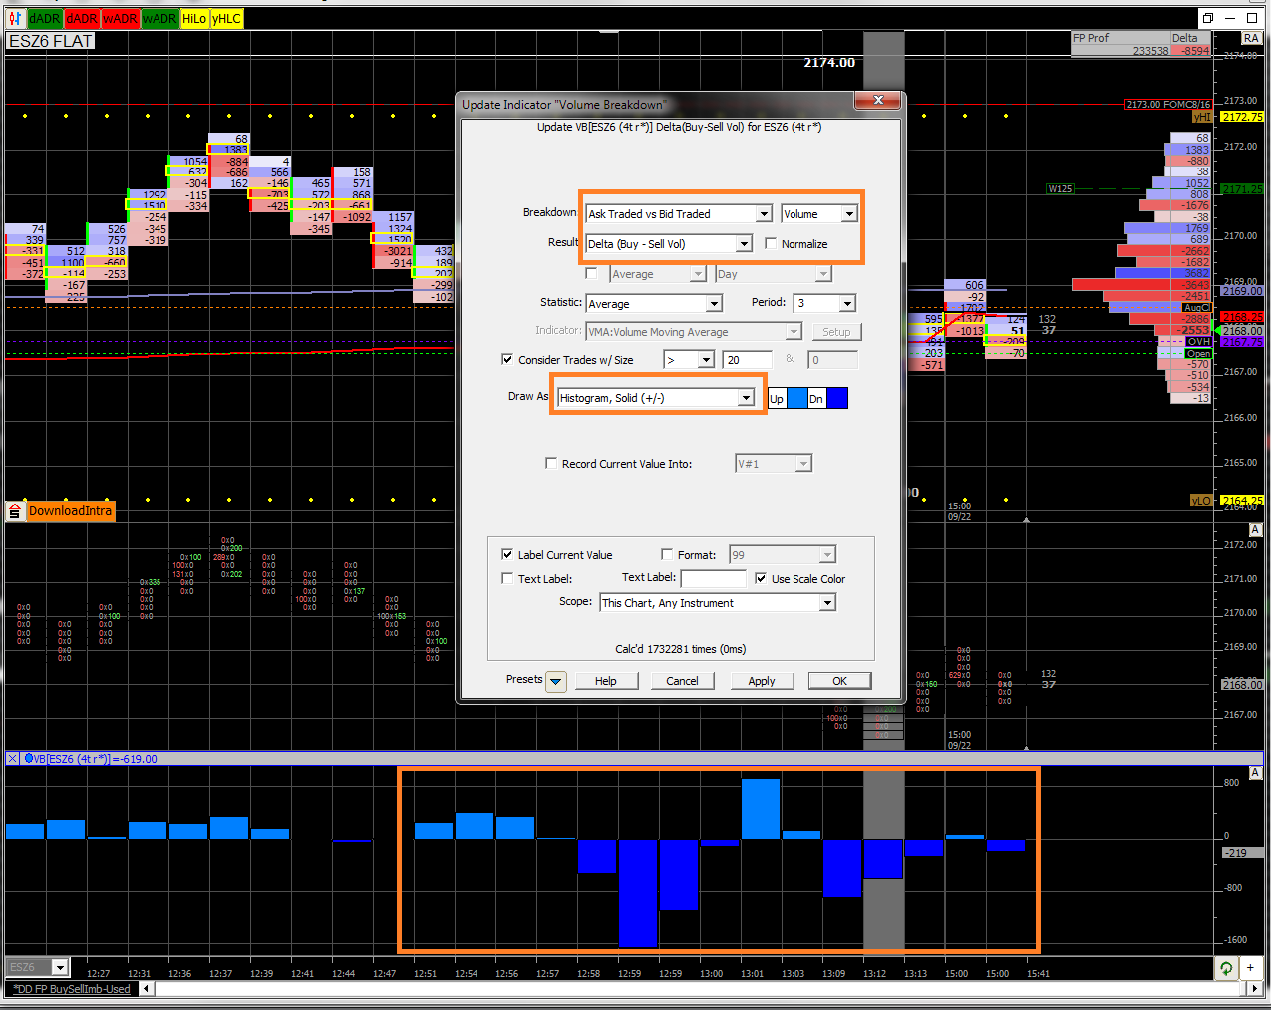
Task: Pick the Dn color swatch
Action: click(836, 398)
